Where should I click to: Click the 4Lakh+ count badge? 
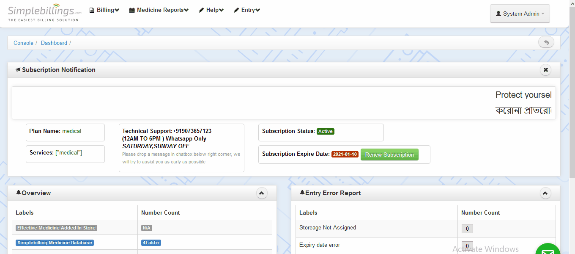click(151, 243)
